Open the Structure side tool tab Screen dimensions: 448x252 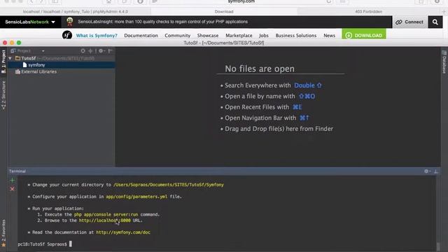[x=3, y=95]
